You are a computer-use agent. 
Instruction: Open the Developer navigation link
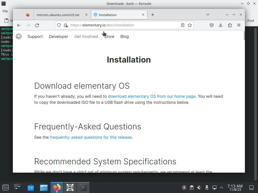(58, 36)
